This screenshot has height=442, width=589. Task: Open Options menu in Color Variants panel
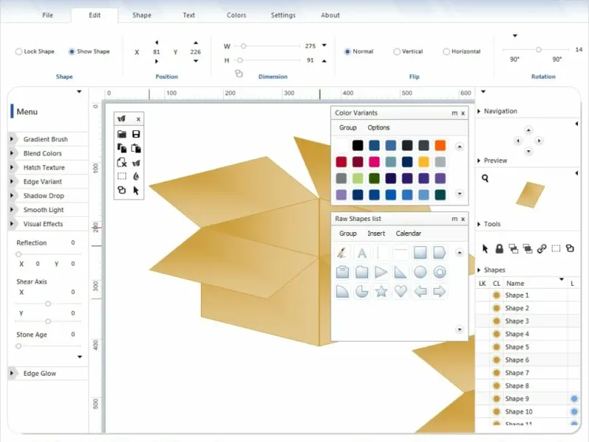pyautogui.click(x=378, y=127)
